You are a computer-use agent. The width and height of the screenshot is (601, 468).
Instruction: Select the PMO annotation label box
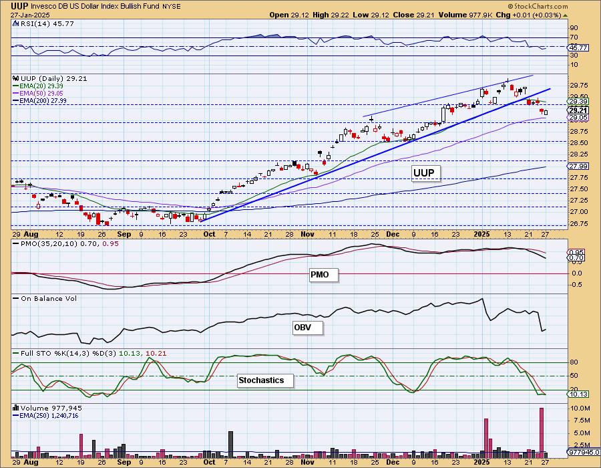[324, 275]
